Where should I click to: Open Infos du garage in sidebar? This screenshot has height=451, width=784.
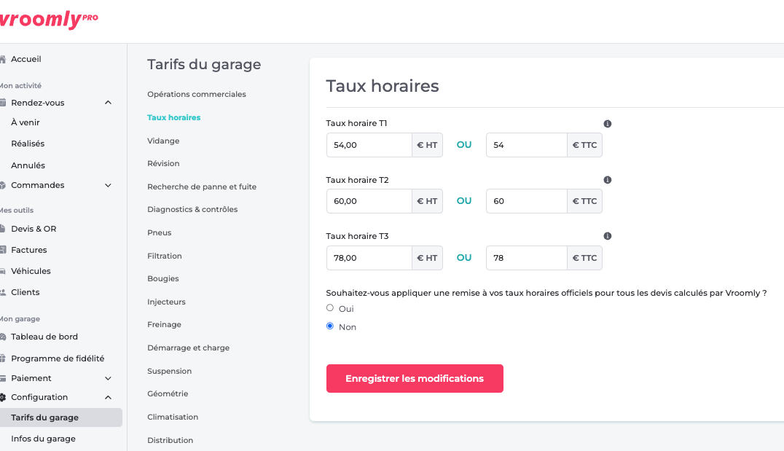click(x=43, y=439)
